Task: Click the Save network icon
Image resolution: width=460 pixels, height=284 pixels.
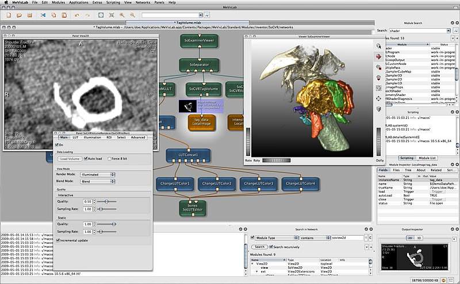Action: click(x=30, y=15)
